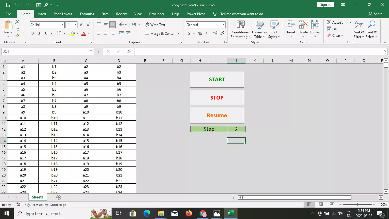This screenshot has height=219, width=389.
Task: Add a new sheet with plus icon
Action: click(x=59, y=197)
